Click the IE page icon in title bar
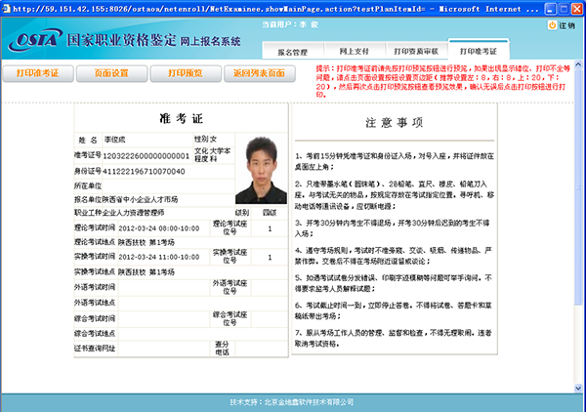 [7, 8]
